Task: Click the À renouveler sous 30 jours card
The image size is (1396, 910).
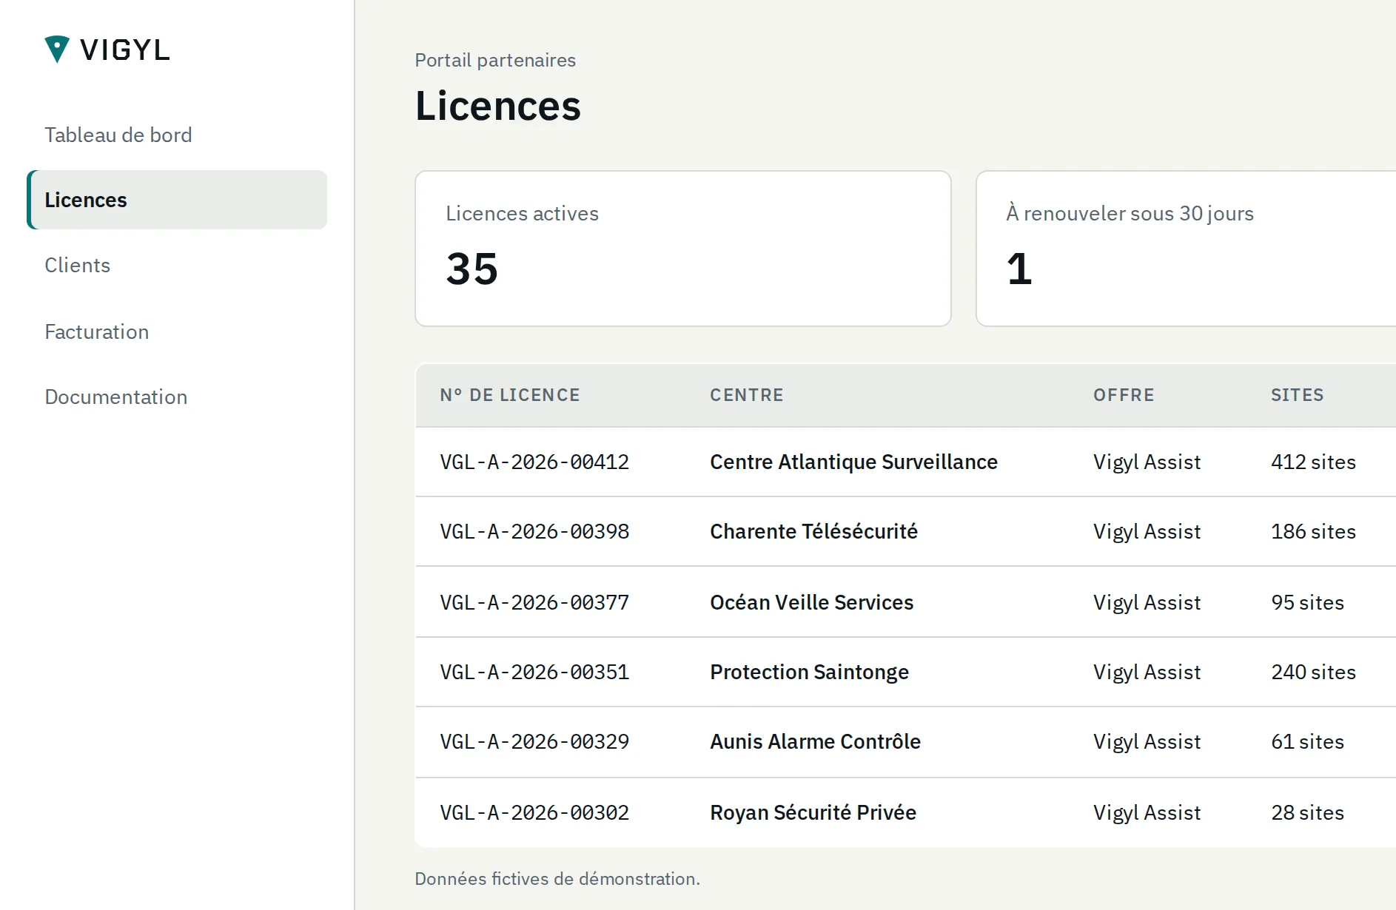Action: click(x=1186, y=249)
